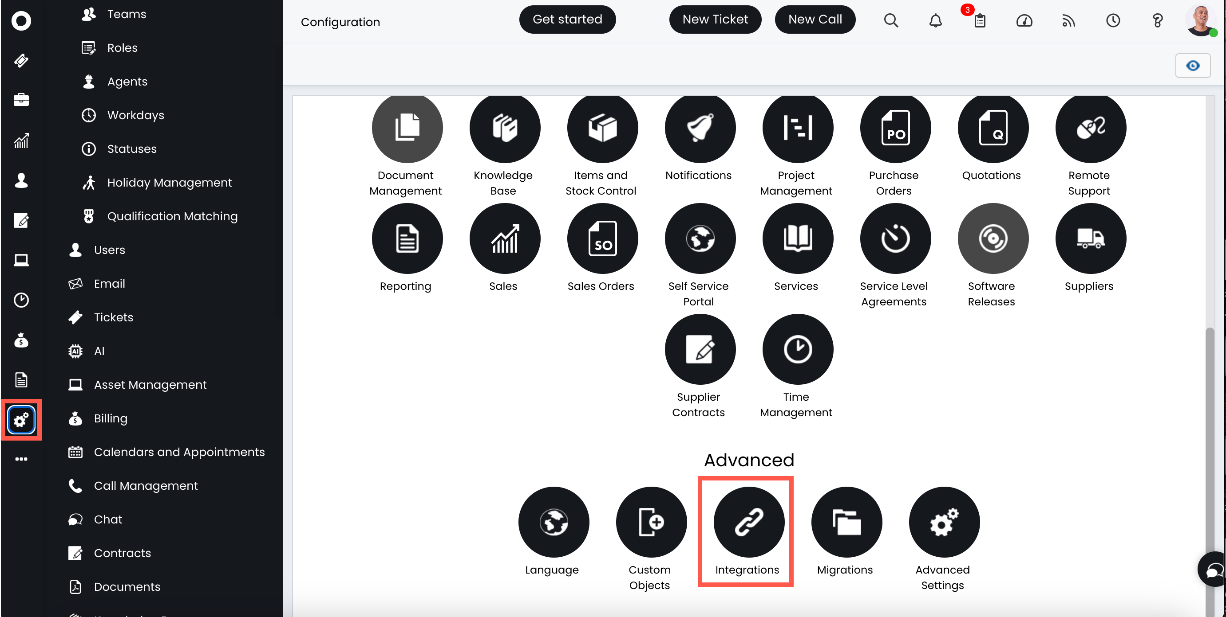Select the Remote Support icon
The height and width of the screenshot is (617, 1226).
click(1090, 127)
